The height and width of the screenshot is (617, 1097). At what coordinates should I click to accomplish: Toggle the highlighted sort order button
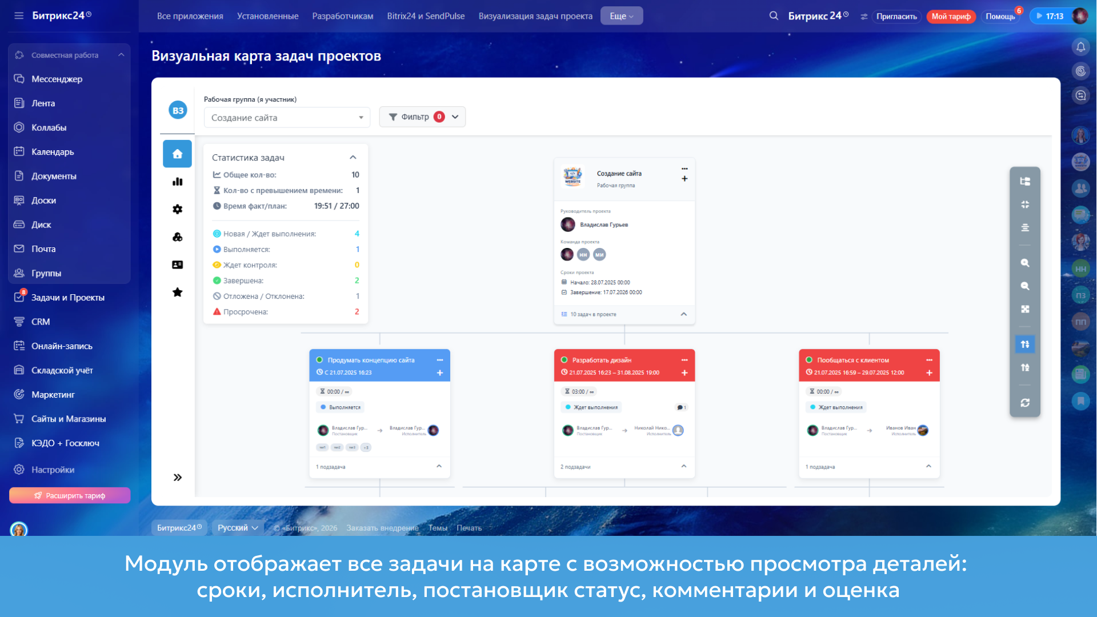click(1025, 344)
